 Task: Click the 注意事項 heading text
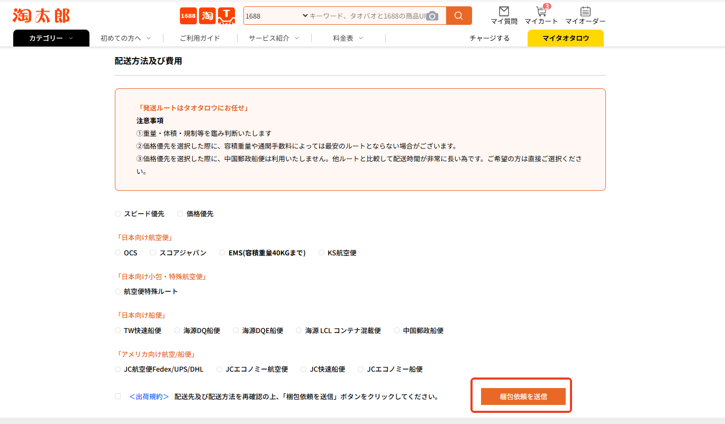pos(150,121)
